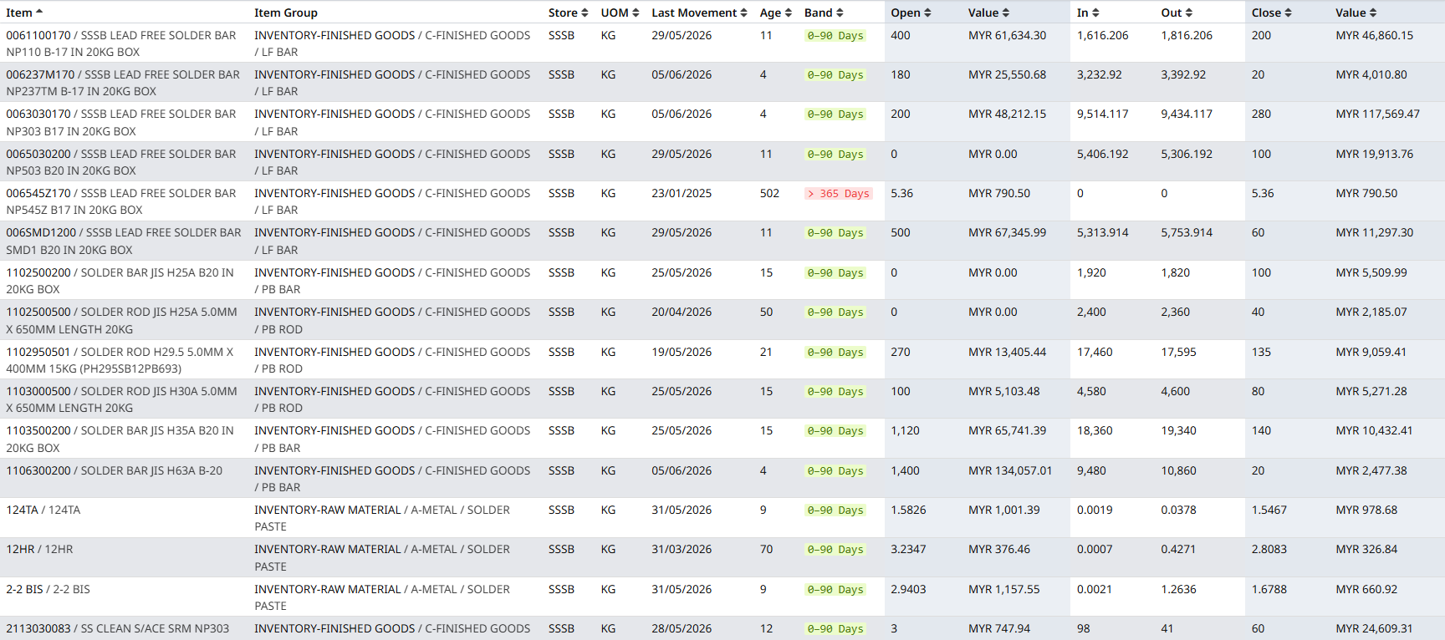Sort by Open quantity column
The width and height of the screenshot is (1445, 640).
pos(911,13)
